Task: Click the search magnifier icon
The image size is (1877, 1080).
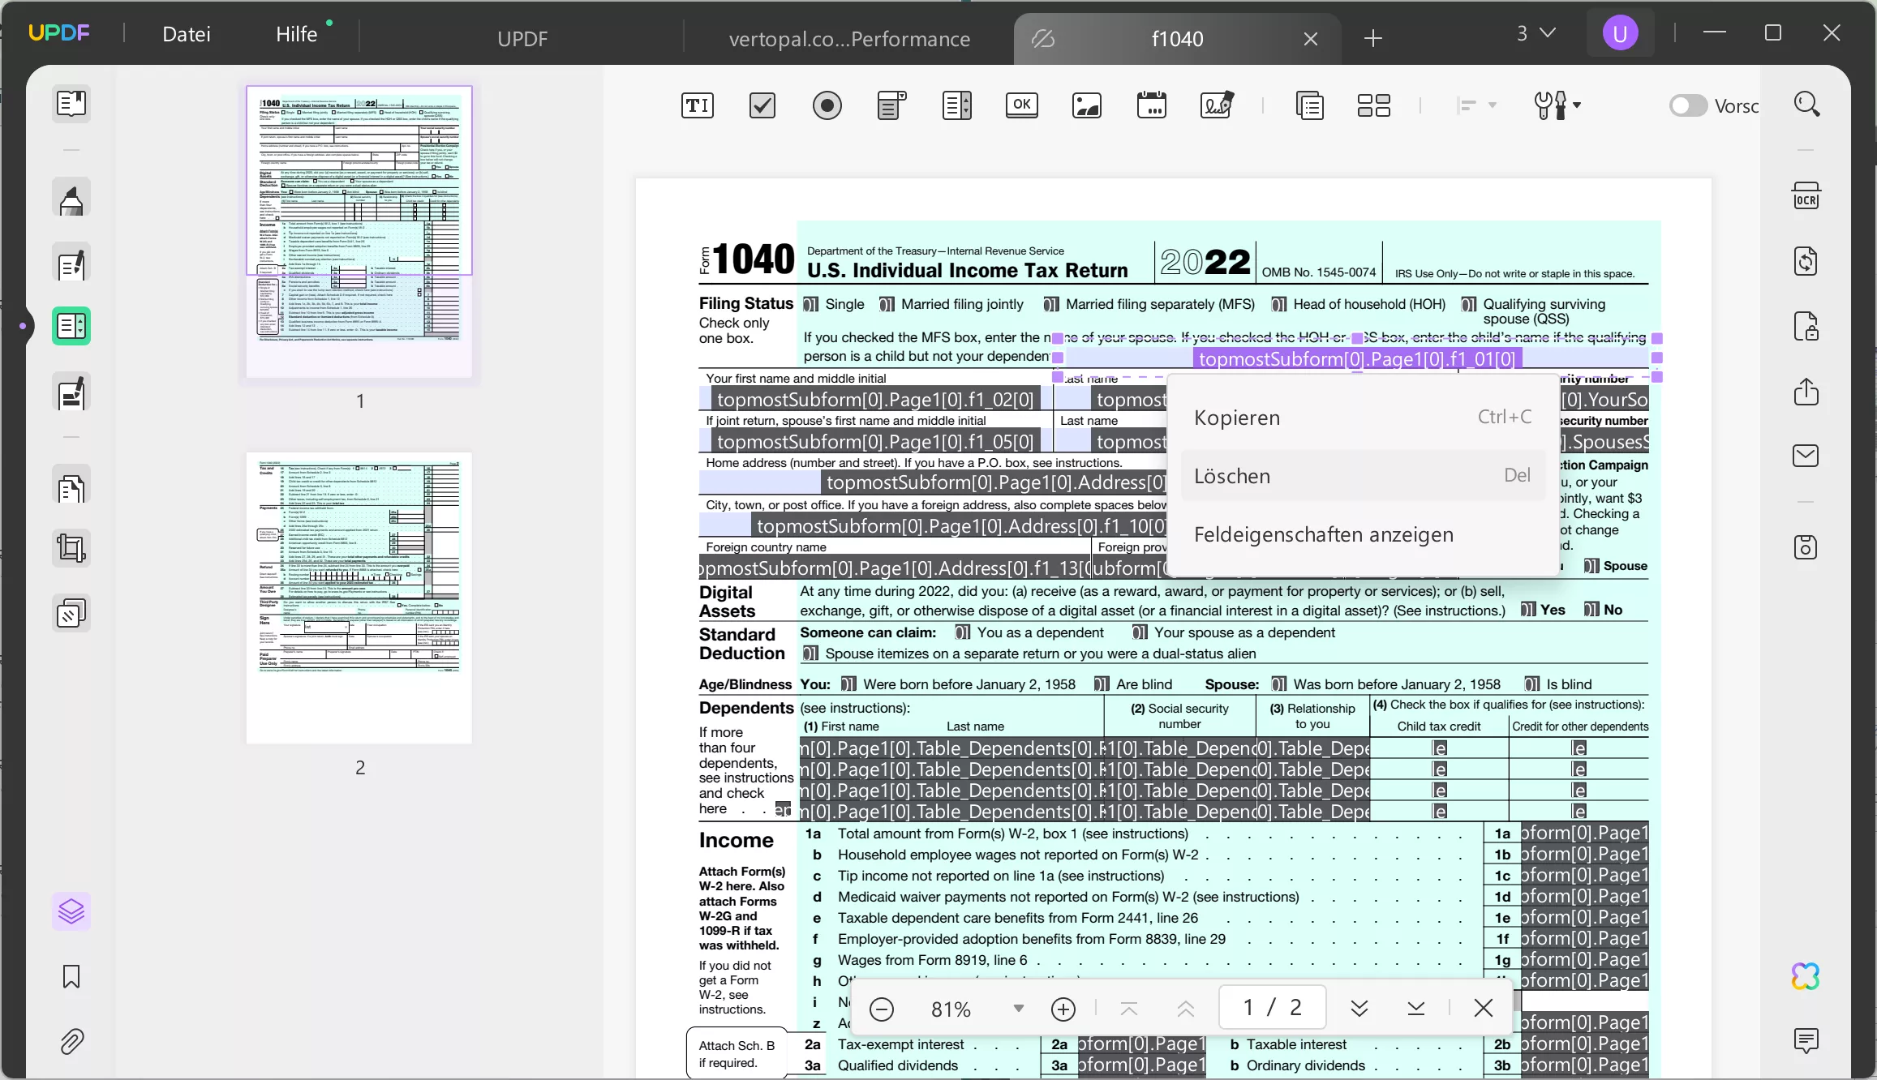Action: tap(1806, 105)
